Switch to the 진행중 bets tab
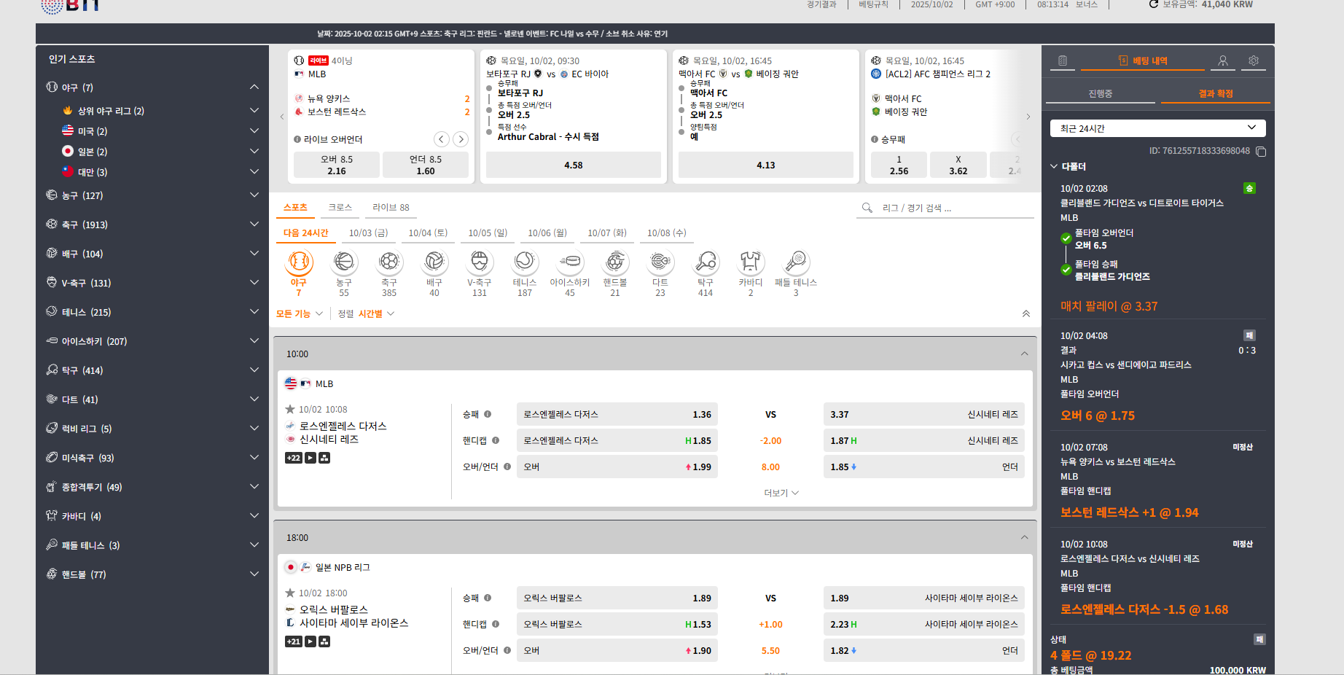Viewport: 1344px width, 675px height. pos(1100,94)
